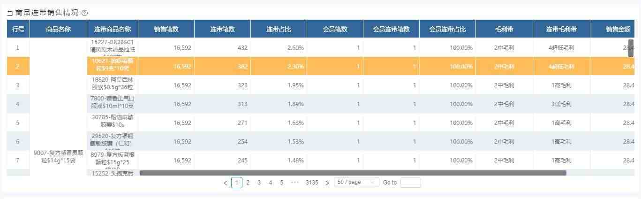Click the 连带占比 column header
The height and width of the screenshot is (199, 641).
(279, 29)
